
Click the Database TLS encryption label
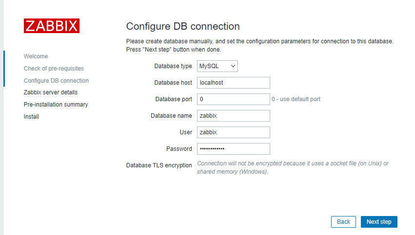coord(159,165)
